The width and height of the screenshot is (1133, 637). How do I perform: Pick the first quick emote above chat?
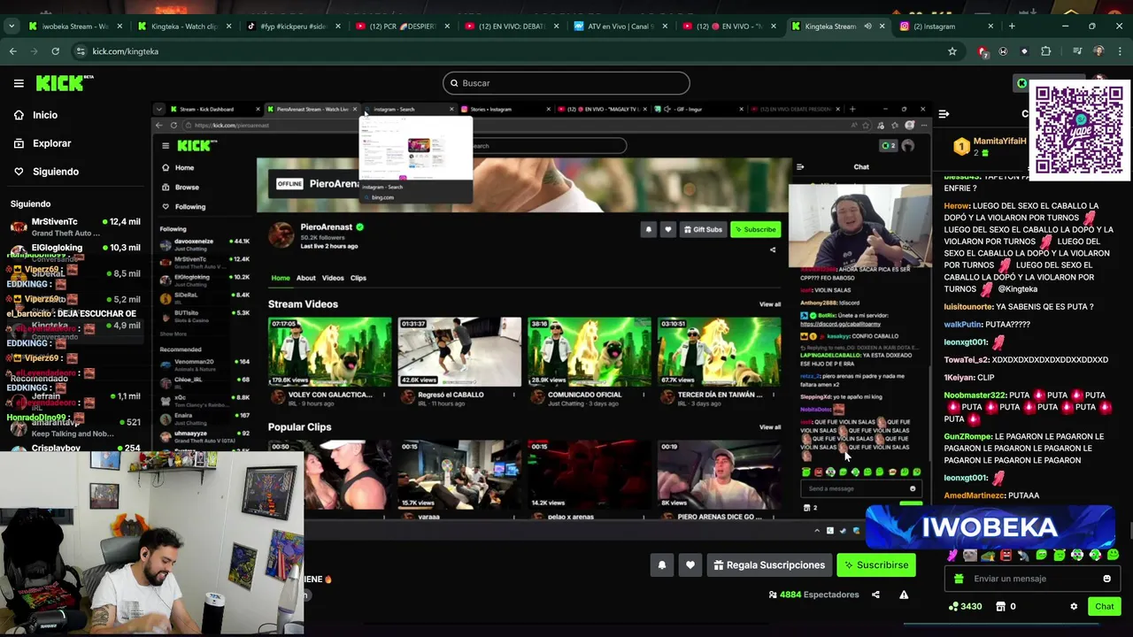click(x=952, y=556)
